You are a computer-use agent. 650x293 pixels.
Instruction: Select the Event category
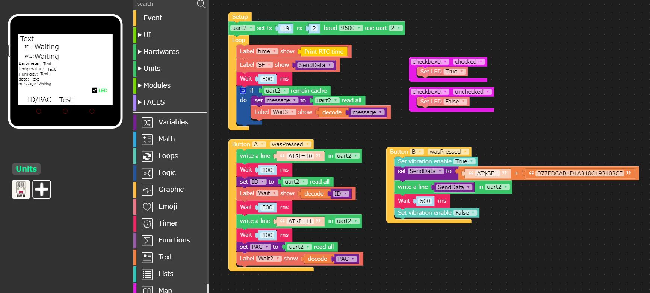153,18
